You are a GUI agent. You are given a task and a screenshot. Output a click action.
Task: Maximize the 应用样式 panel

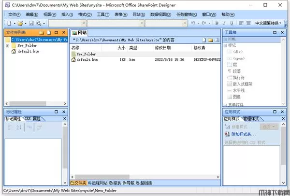(x=275, y=112)
